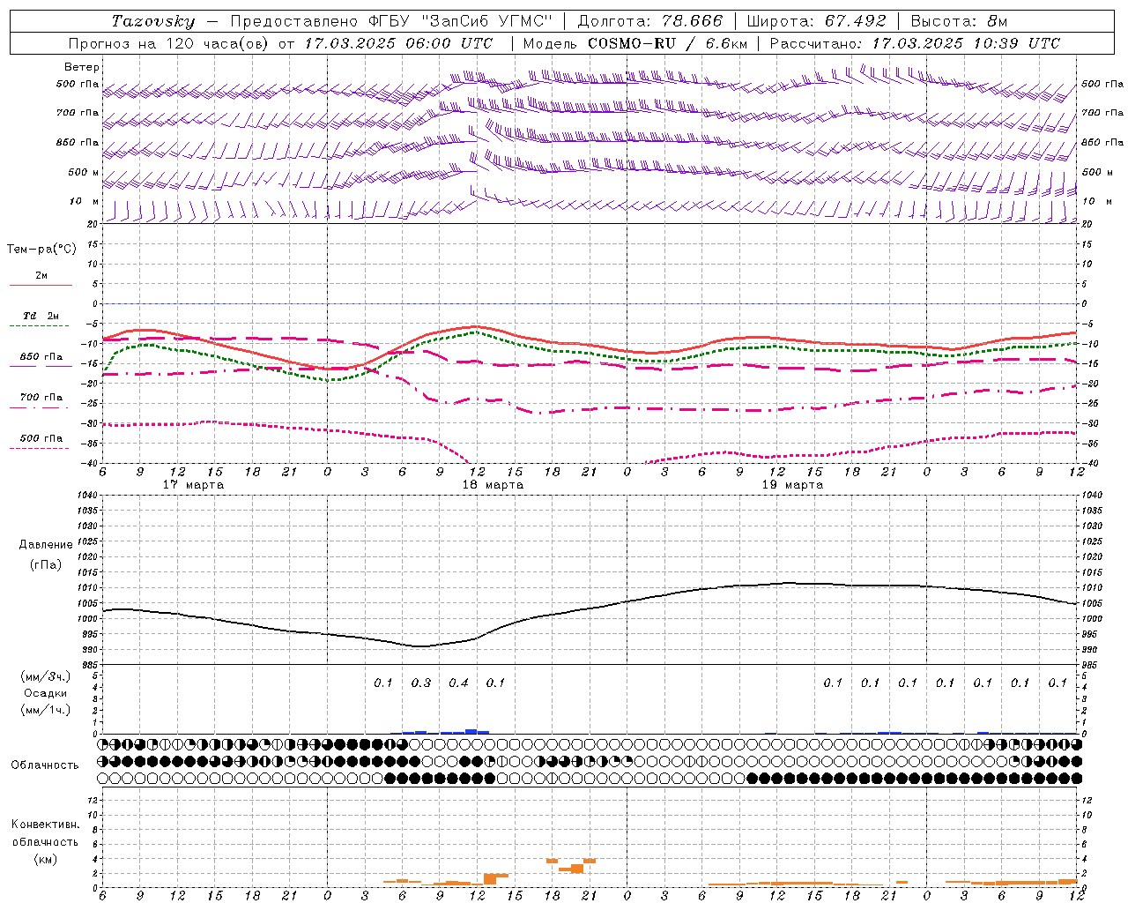The image size is (1128, 903).
Task: Click the (мм/1ч.) precipitation unit label
Action: point(46,710)
